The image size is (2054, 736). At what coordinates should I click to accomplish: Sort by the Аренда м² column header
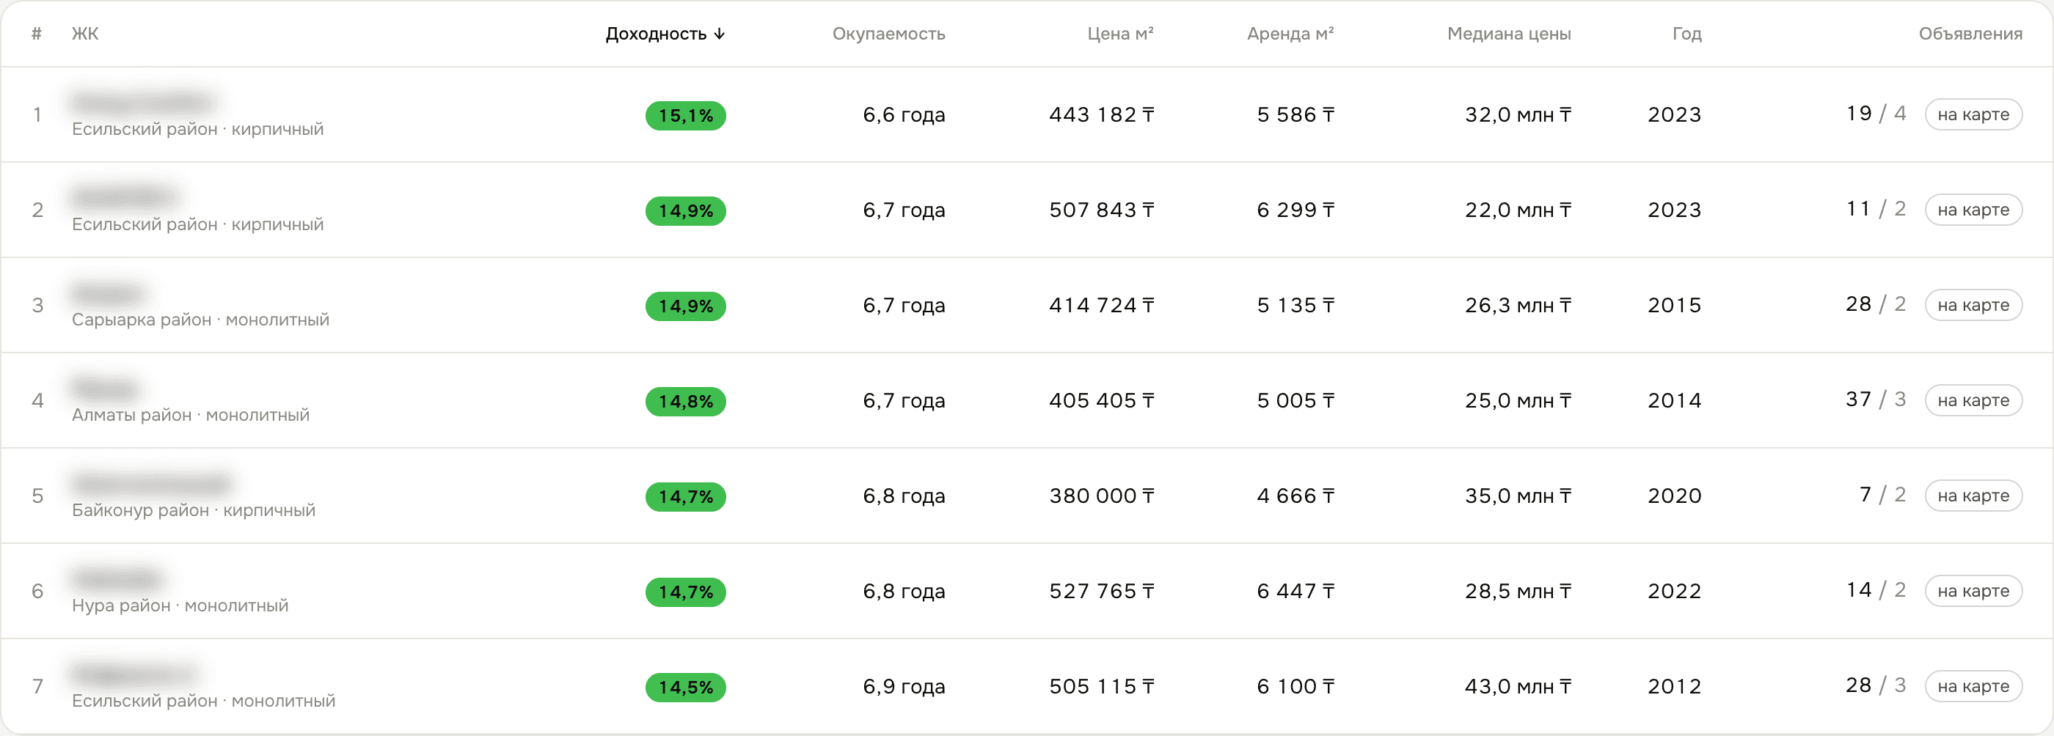click(1290, 34)
